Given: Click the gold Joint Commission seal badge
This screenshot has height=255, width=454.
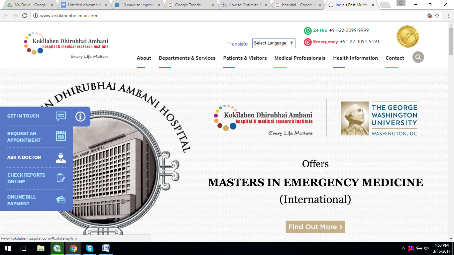Looking at the screenshot, I should [407, 37].
